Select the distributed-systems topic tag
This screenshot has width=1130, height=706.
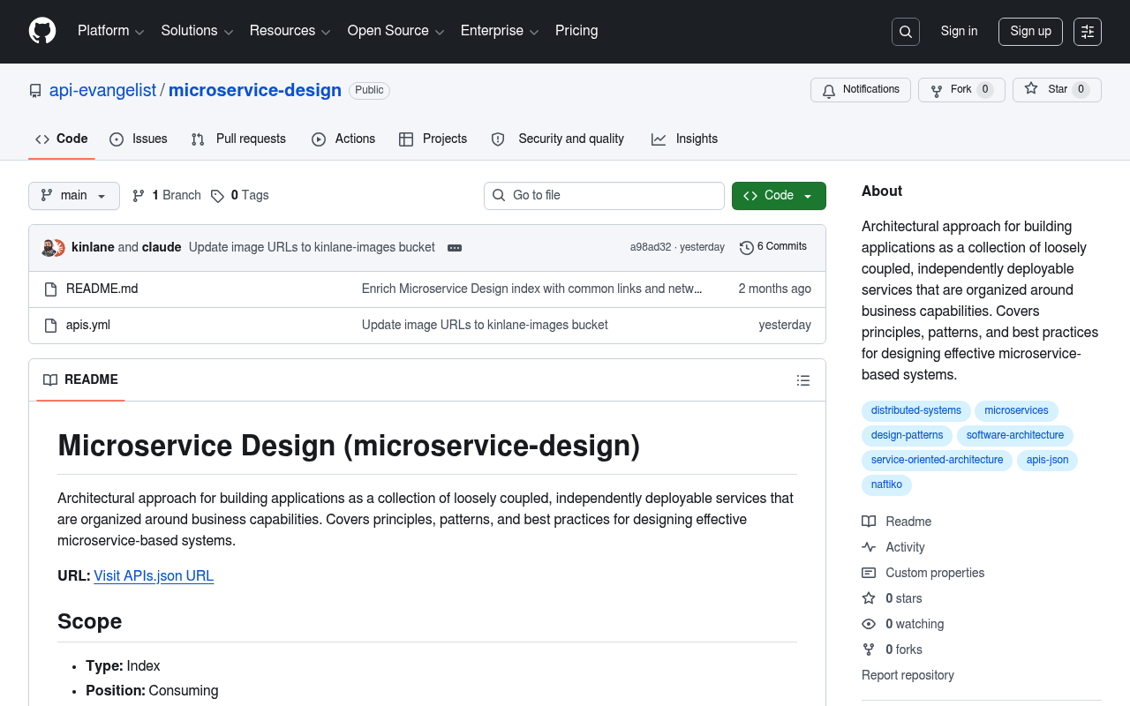pyautogui.click(x=915, y=411)
